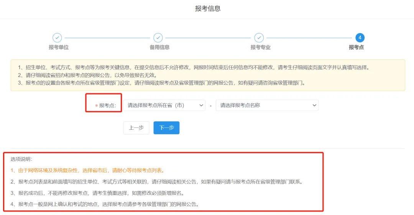The width and height of the screenshot is (414, 215).
Task: Click yellow notice line 2 about 省招办 网报公告
Action: point(88,75)
